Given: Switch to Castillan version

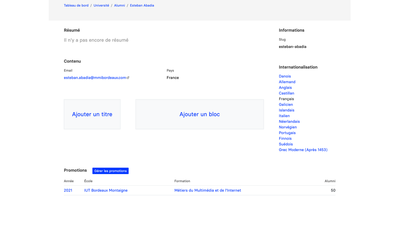Looking at the screenshot, I should click(286, 93).
